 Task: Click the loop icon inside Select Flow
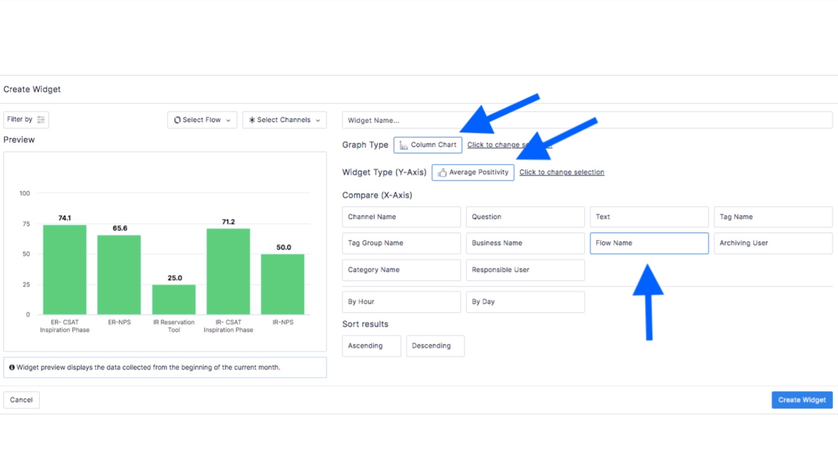pyautogui.click(x=177, y=120)
